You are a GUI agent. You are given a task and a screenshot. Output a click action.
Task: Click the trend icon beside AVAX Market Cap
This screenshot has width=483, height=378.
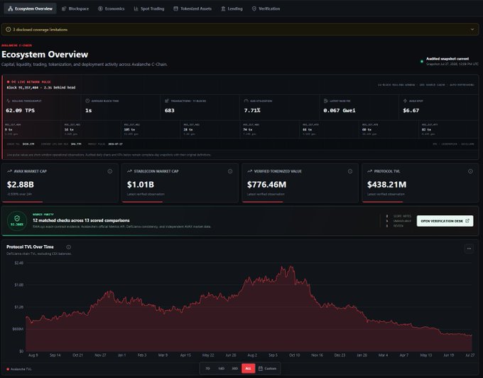point(9,171)
